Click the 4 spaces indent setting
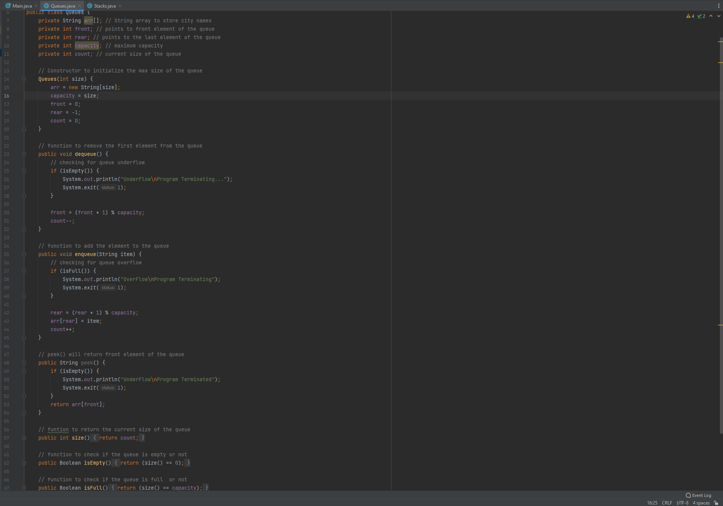The height and width of the screenshot is (506, 723). click(x=701, y=503)
